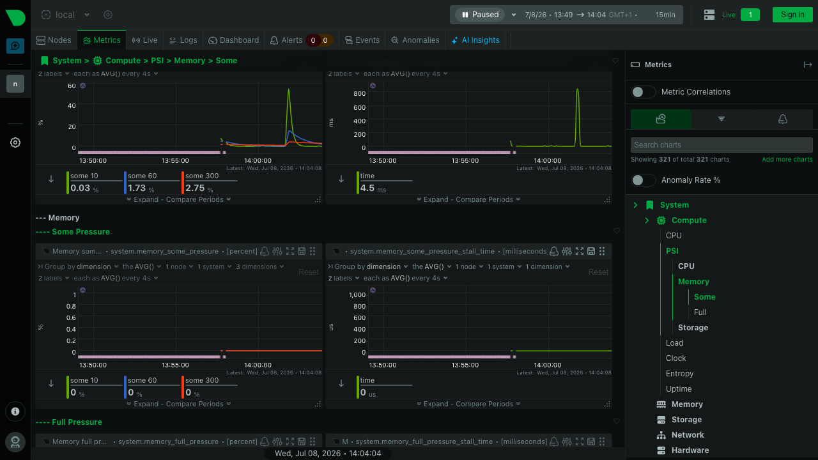Open Group by dimension on percent chart
This screenshot has width=818, height=460.
pyautogui.click(x=80, y=266)
